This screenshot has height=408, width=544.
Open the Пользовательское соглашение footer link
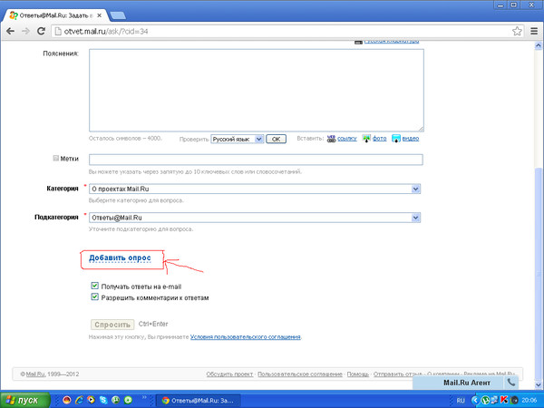pos(300,374)
